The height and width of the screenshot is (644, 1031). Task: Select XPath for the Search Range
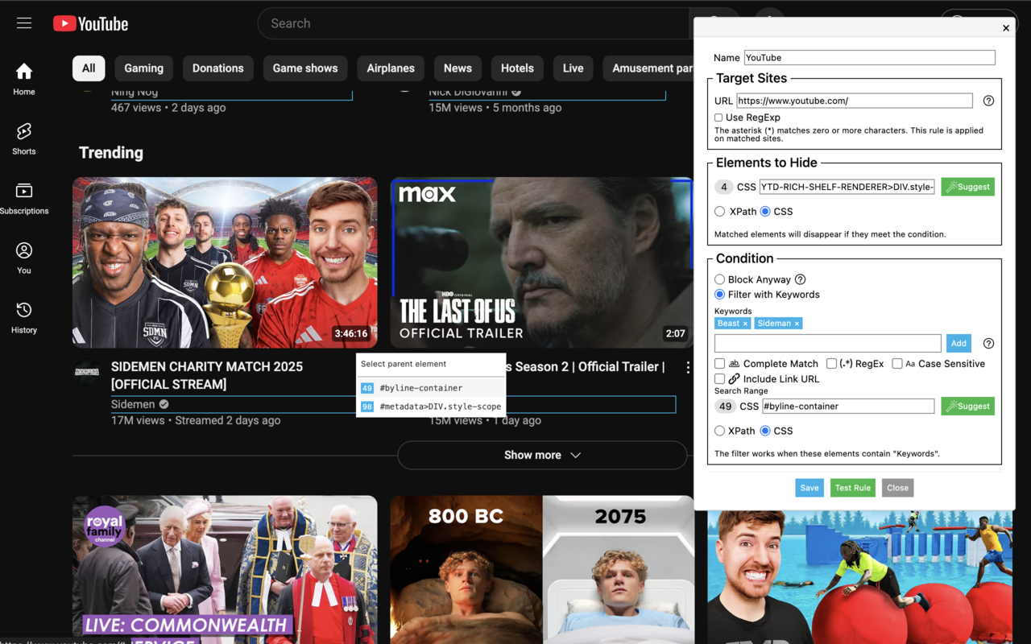pos(719,431)
